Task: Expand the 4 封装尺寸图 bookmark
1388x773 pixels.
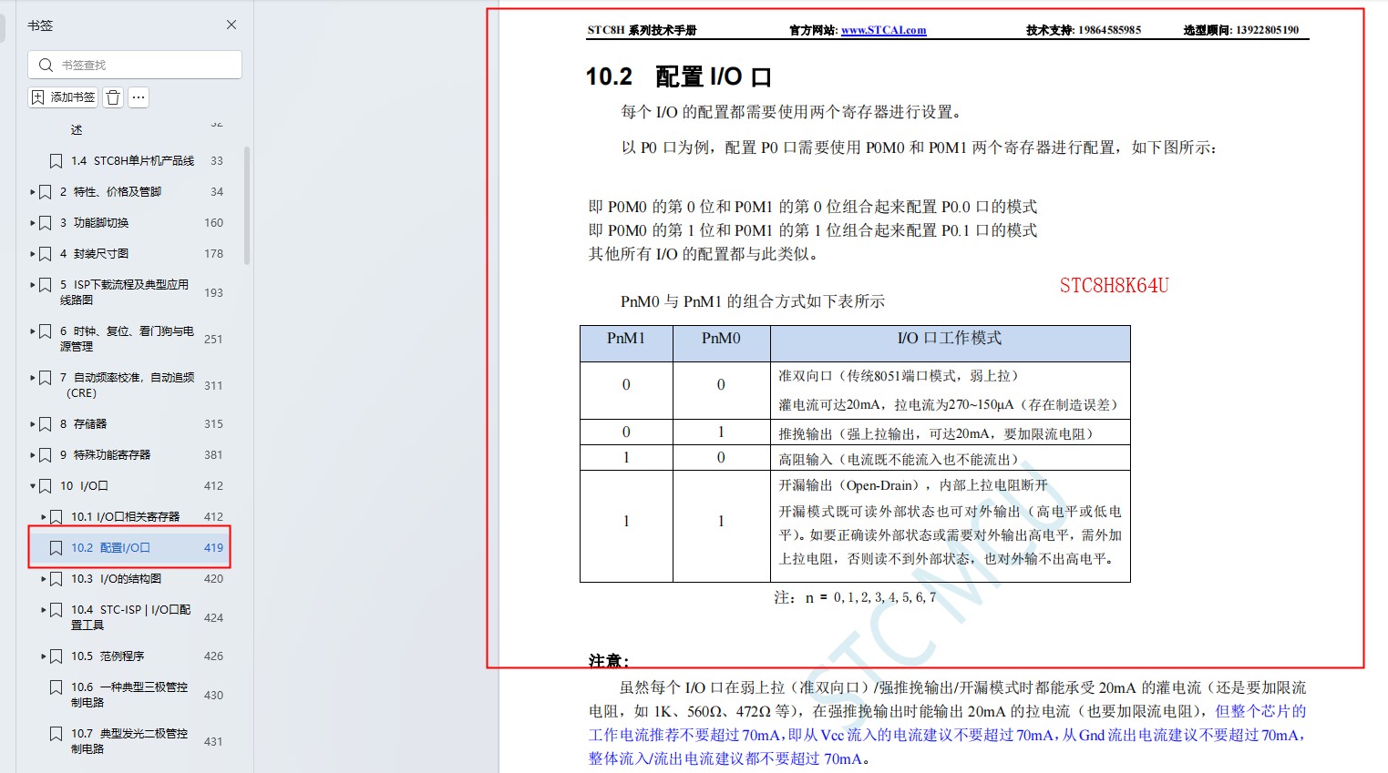Action: point(33,254)
